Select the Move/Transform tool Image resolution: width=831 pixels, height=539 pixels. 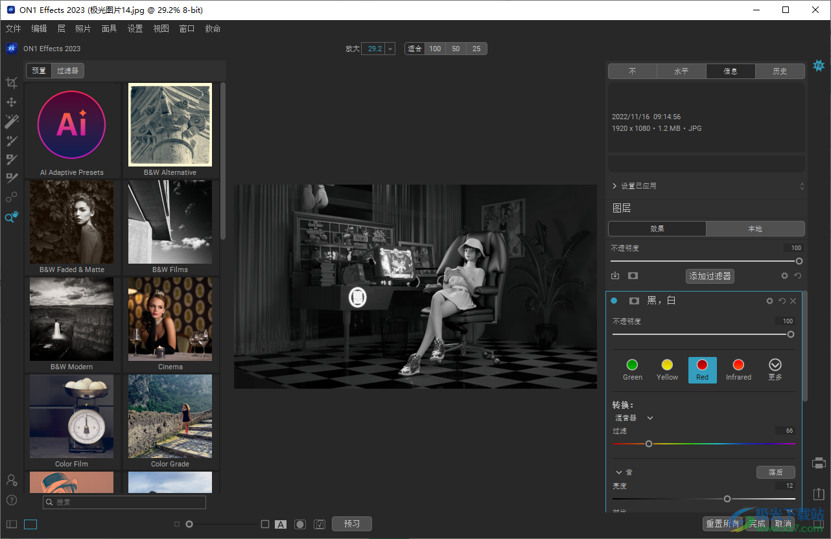11,102
